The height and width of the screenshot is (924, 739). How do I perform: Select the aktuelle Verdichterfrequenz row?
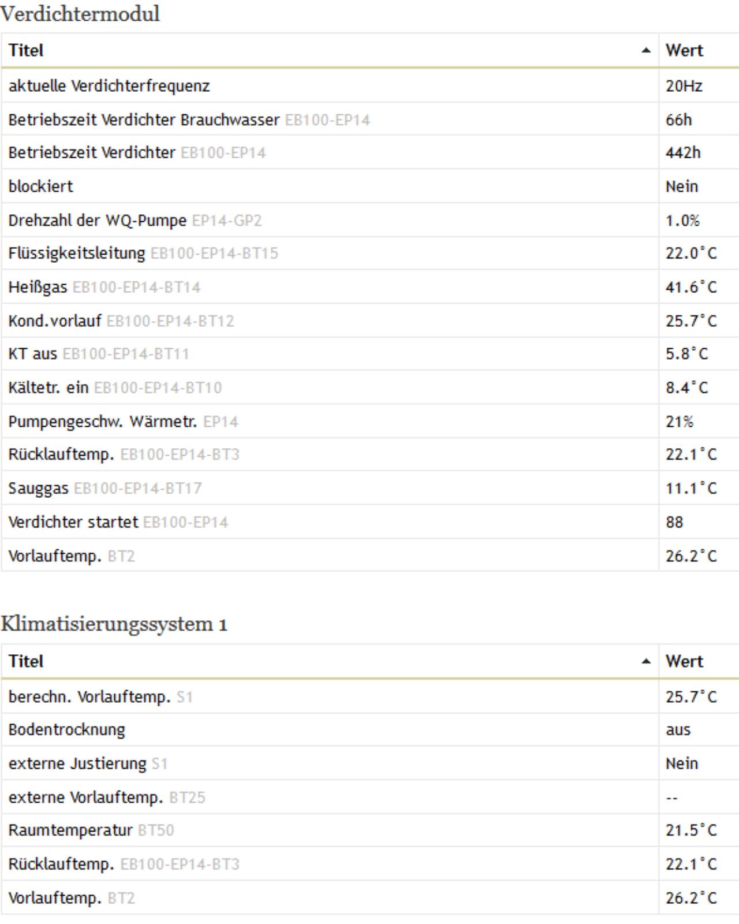click(x=370, y=86)
